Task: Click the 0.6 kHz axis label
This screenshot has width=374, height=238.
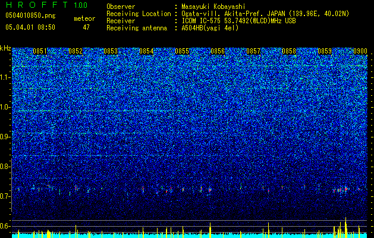Action: pyautogui.click(x=5, y=226)
